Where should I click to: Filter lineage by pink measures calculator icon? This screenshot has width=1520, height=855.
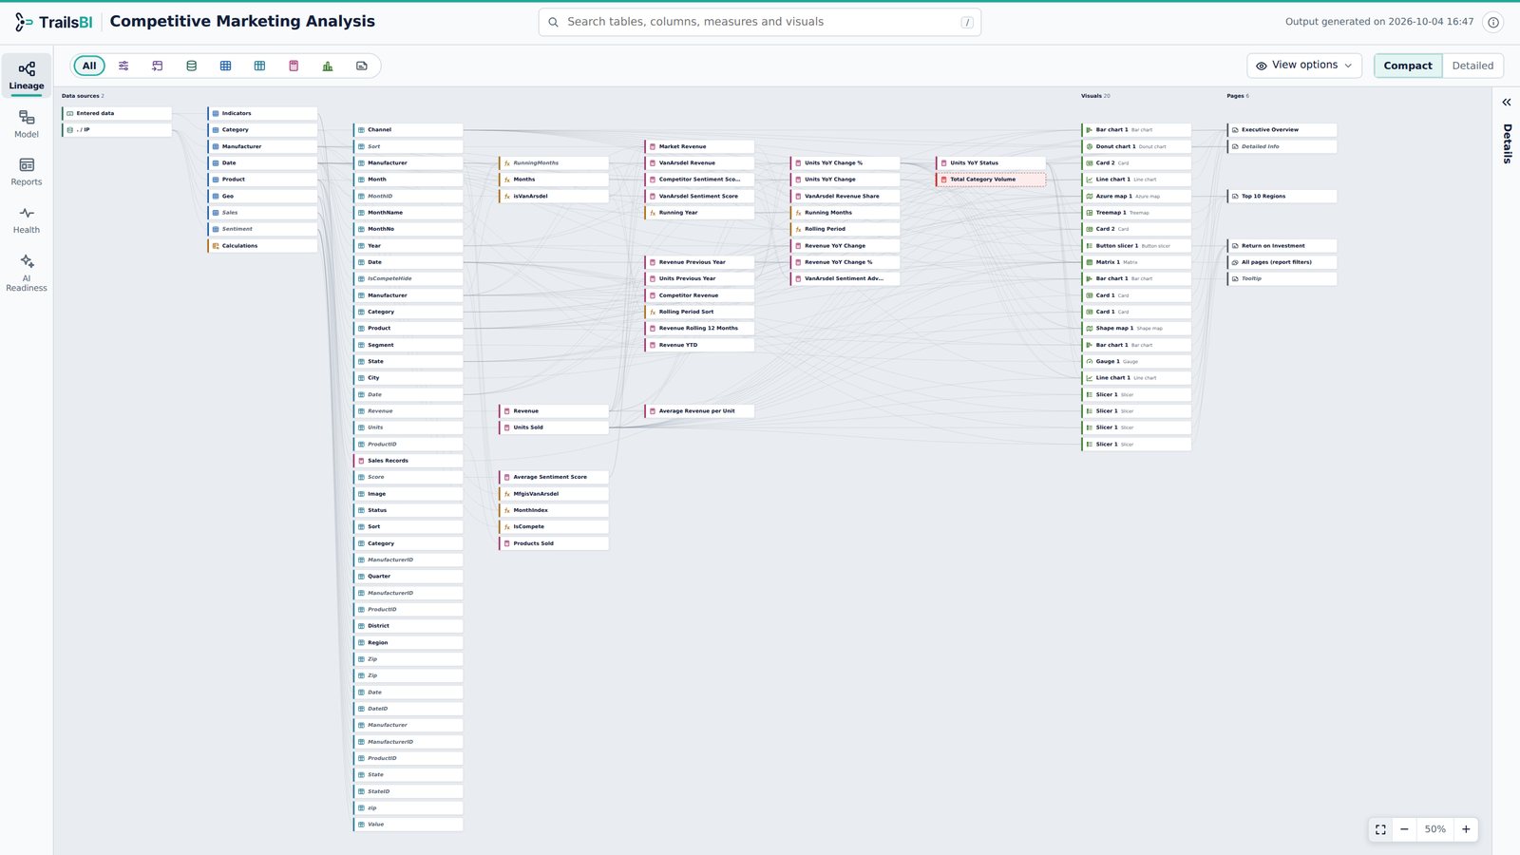pyautogui.click(x=294, y=66)
